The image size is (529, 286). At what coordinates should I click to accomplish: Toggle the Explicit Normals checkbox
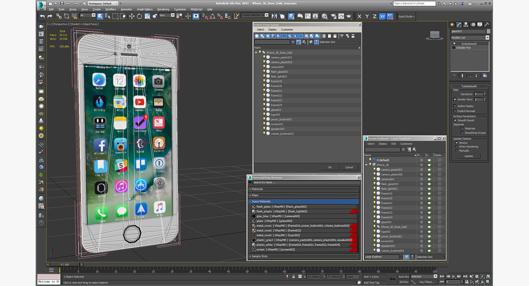(x=455, y=111)
